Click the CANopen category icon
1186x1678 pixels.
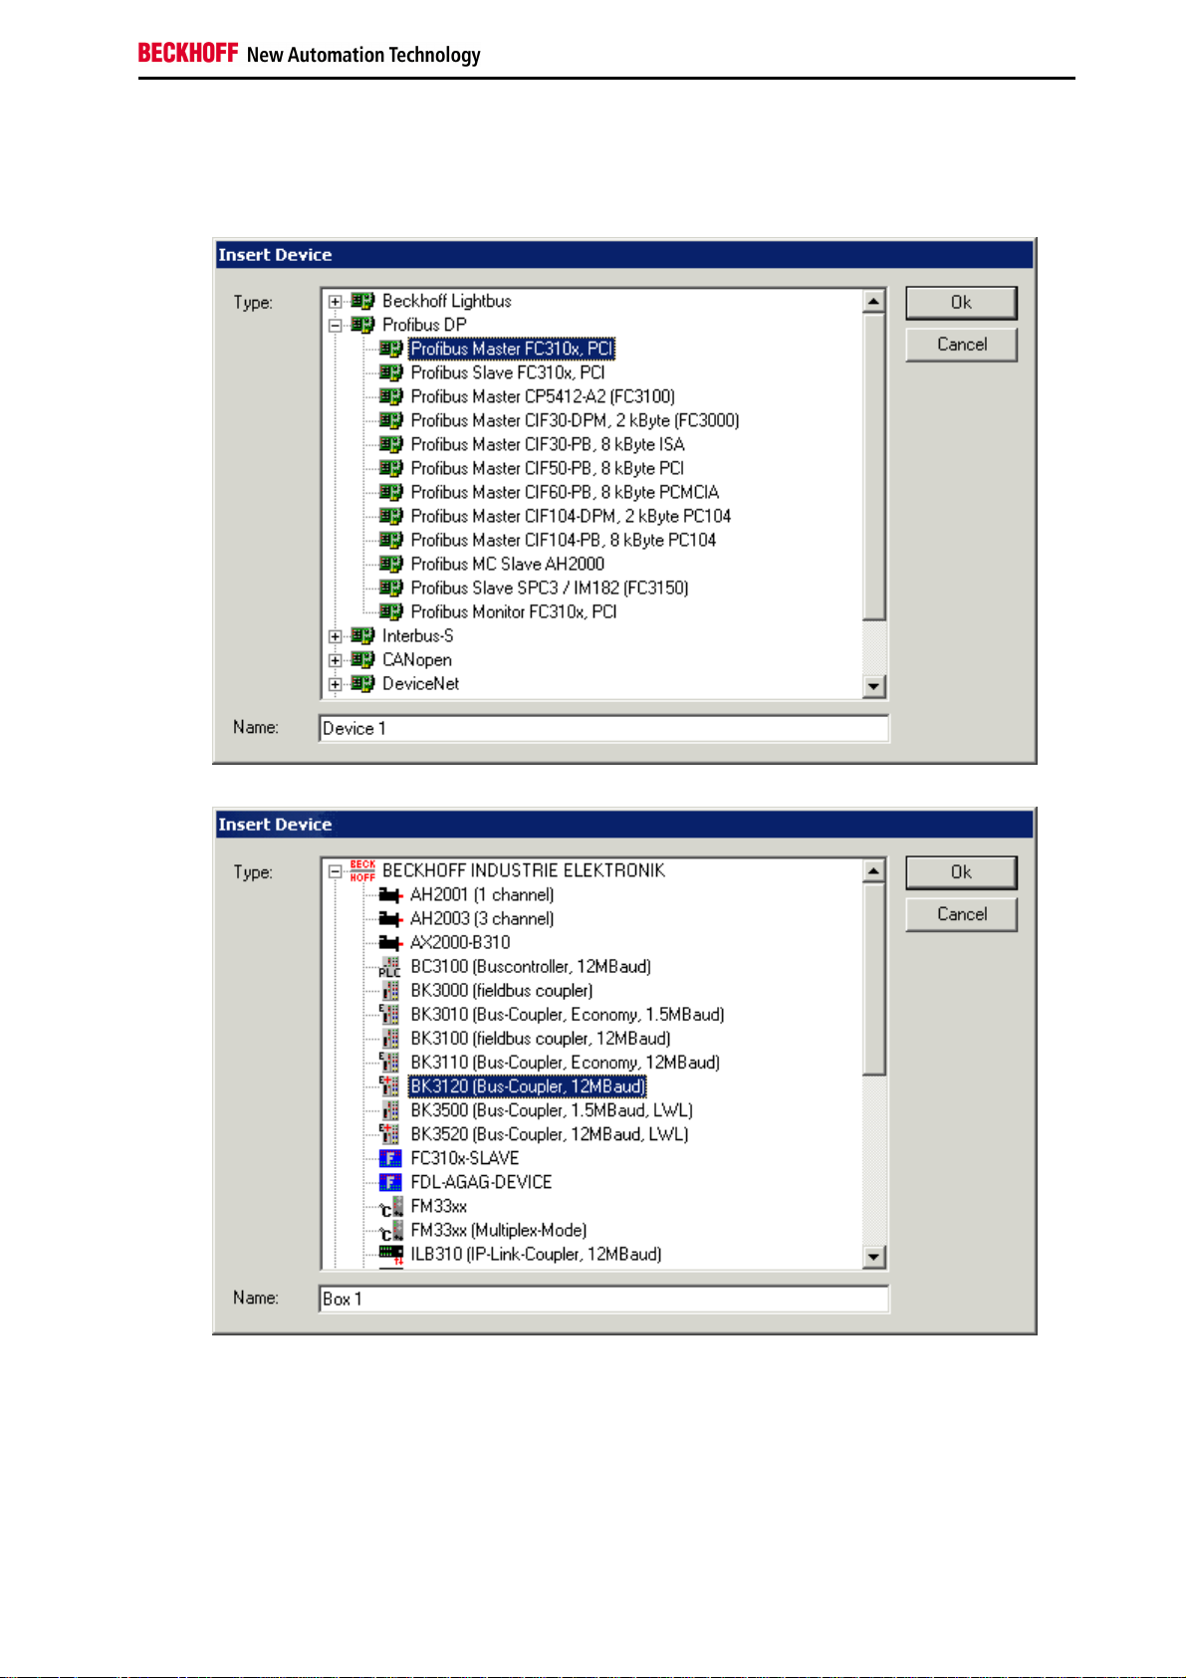(x=362, y=659)
